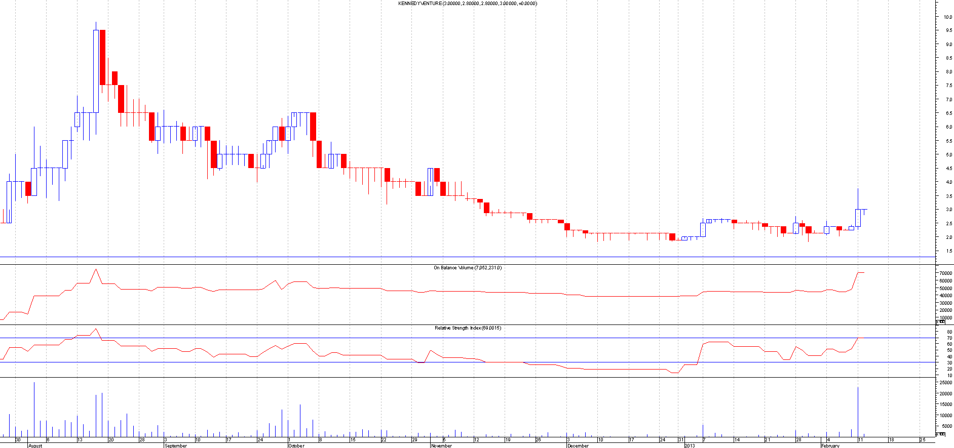This screenshot has width=954, height=448.
Task: Click the x100 multiplier on OBV scale
Action: pyautogui.click(x=941, y=321)
